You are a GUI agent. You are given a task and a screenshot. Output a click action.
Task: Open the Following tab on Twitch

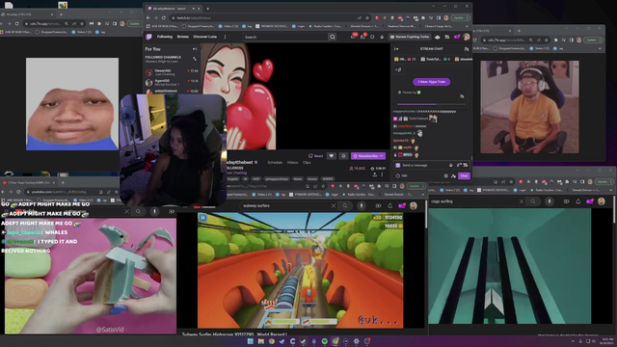165,37
